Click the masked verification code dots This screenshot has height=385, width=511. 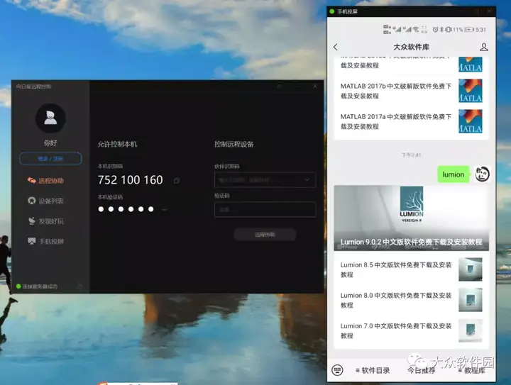click(x=126, y=209)
